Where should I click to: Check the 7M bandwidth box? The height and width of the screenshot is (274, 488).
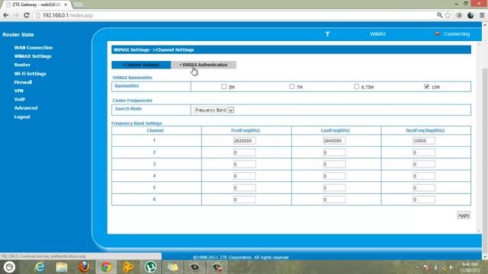[291, 86]
